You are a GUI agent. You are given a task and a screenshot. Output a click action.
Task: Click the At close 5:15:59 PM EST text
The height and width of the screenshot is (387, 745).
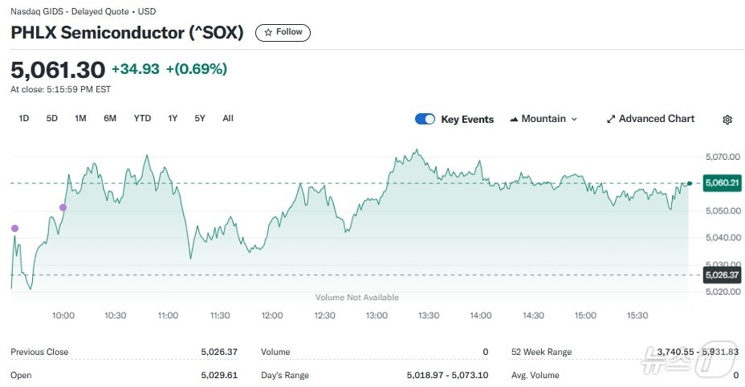[60, 89]
